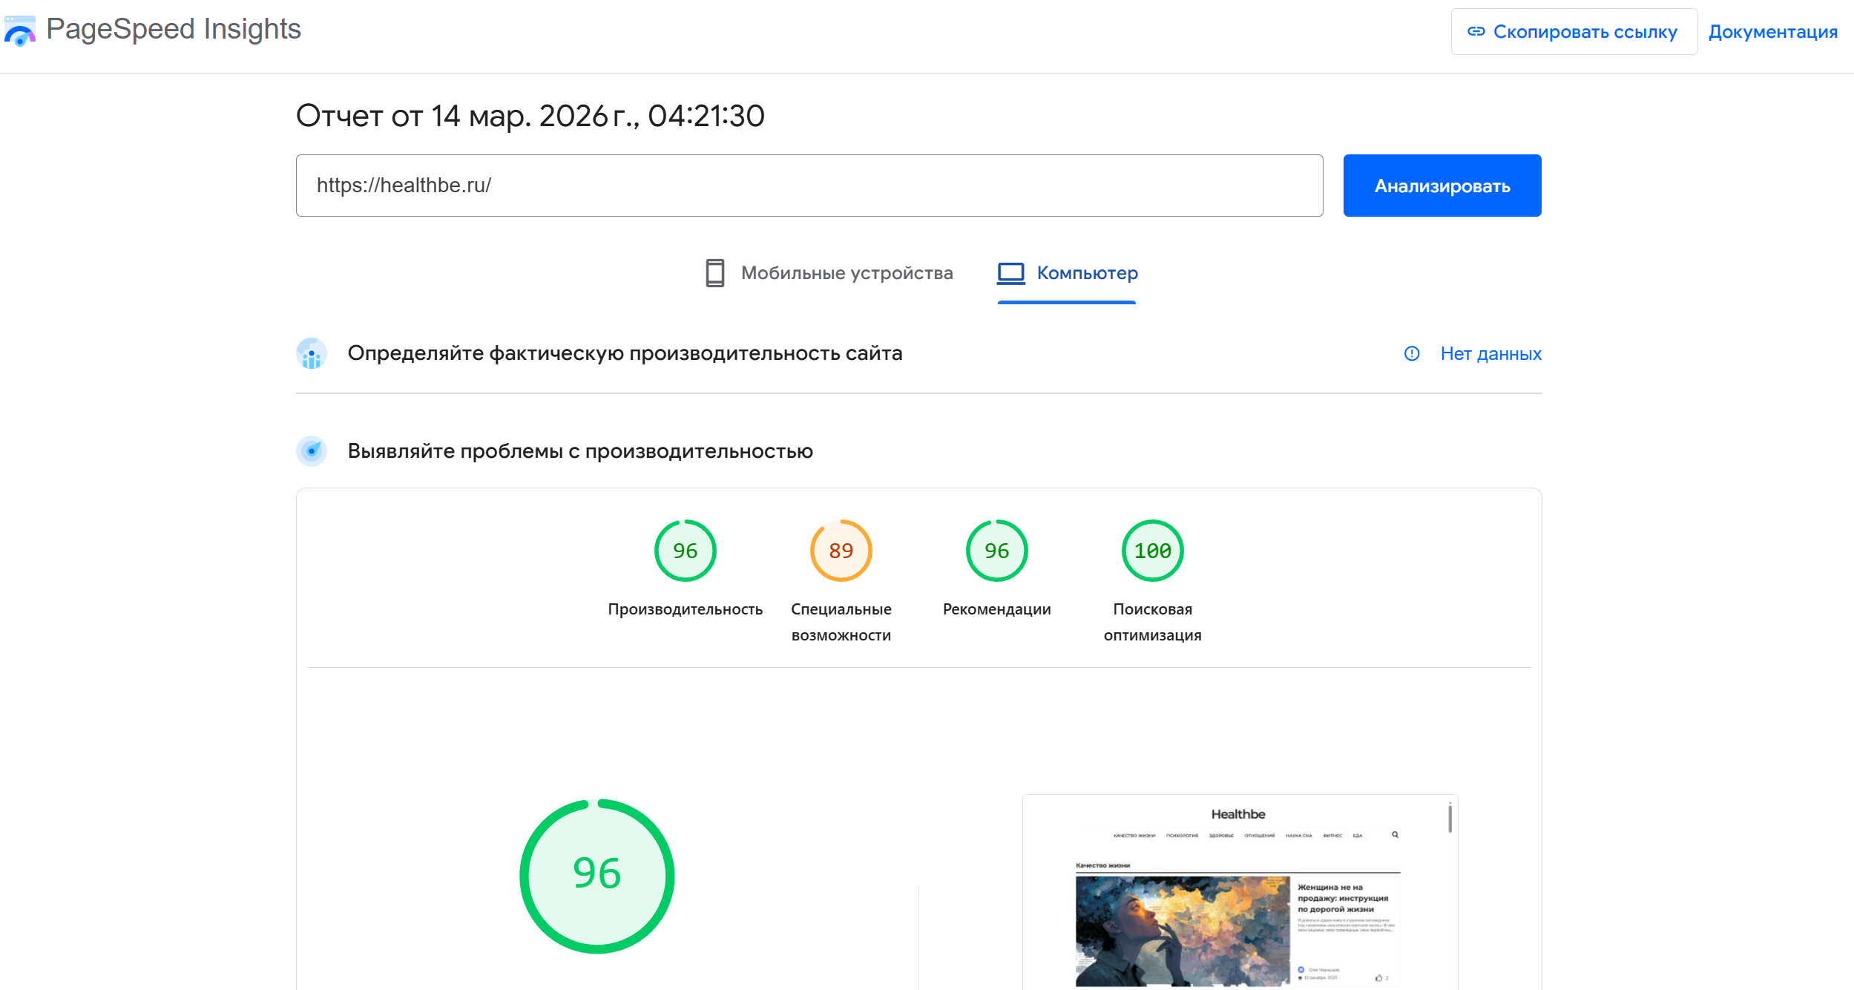Screen dimensions: 1854x990
Task: Click the Скопировать ссылку button
Action: [1574, 31]
